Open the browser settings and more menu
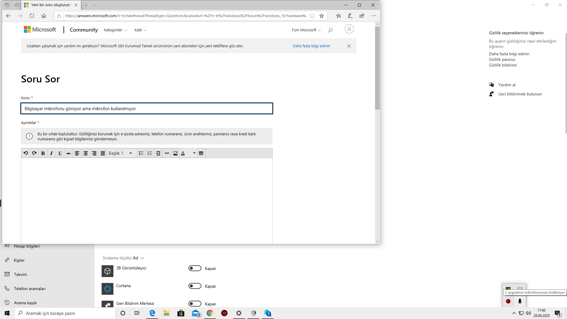This screenshot has width=567, height=319. click(374, 16)
